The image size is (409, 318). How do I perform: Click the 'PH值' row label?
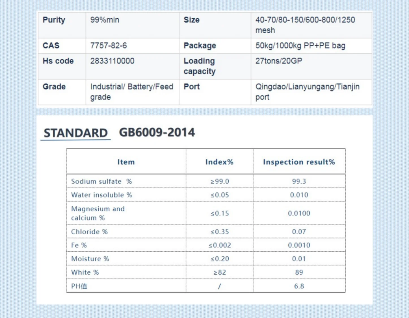pyautogui.click(x=79, y=286)
